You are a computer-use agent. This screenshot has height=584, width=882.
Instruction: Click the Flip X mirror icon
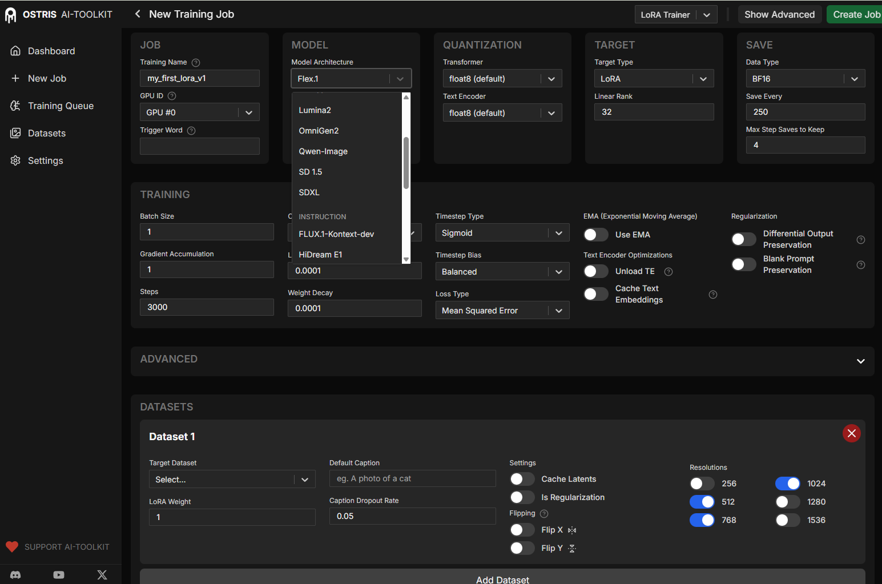tap(572, 530)
